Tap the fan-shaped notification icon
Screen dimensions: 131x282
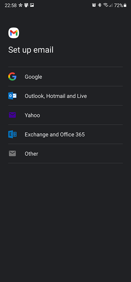[20, 5]
